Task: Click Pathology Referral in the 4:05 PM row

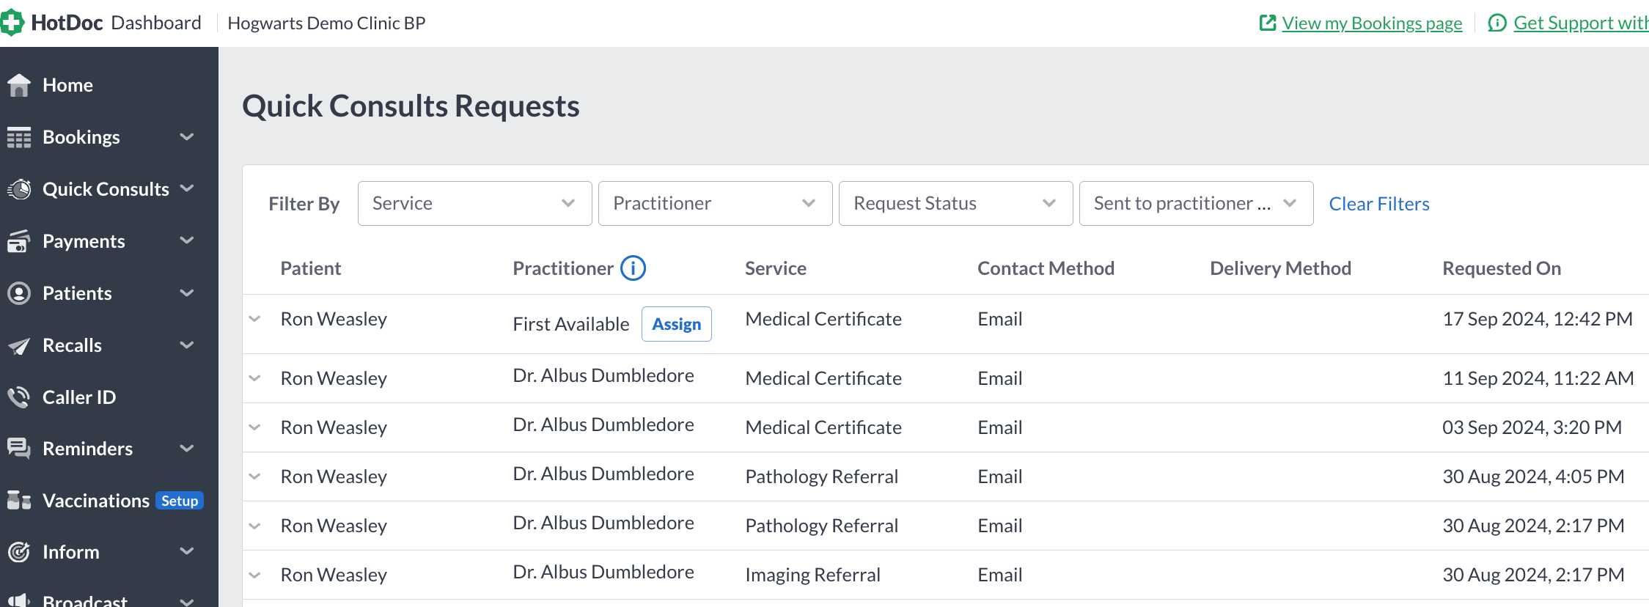Action: [821, 477]
